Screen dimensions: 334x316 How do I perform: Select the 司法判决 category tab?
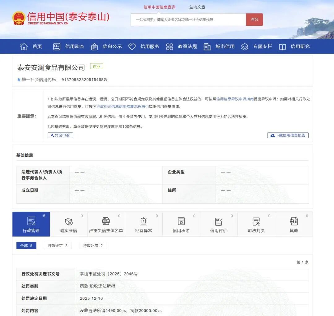(x=256, y=224)
